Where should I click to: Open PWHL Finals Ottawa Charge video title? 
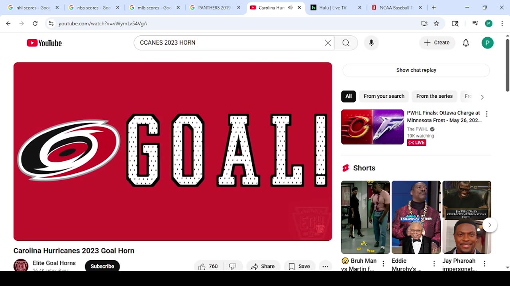point(444,116)
